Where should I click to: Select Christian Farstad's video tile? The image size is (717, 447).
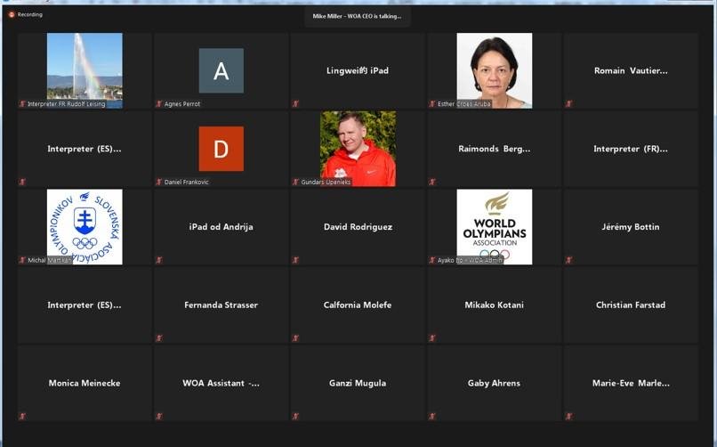631,305
